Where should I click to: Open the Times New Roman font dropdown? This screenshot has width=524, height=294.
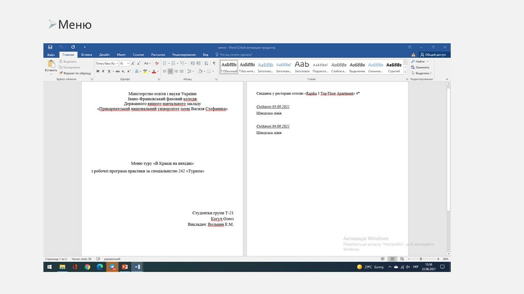pyautogui.click(x=106, y=63)
